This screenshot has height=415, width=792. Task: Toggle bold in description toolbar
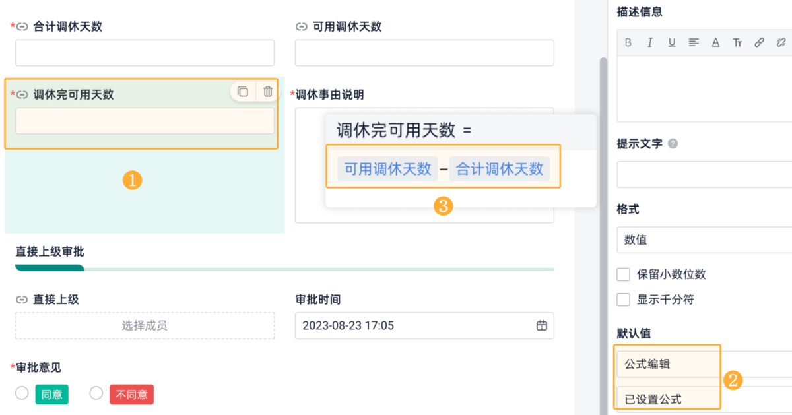coord(628,42)
